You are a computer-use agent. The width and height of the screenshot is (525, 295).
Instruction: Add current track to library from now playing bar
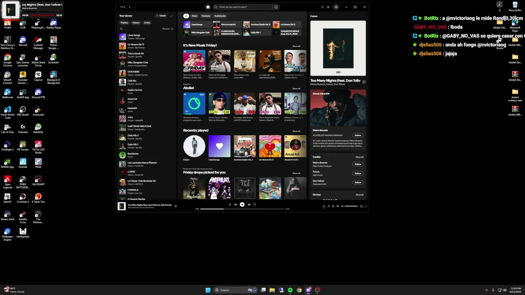176,206
